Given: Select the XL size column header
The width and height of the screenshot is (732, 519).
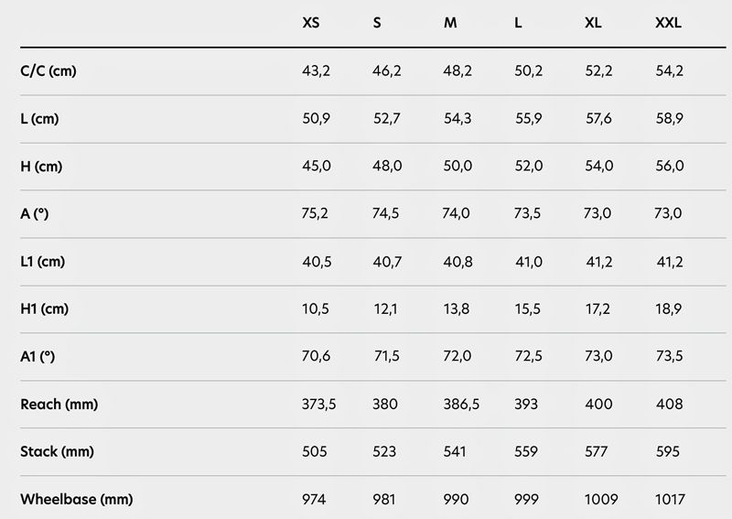Looking at the screenshot, I should [593, 22].
